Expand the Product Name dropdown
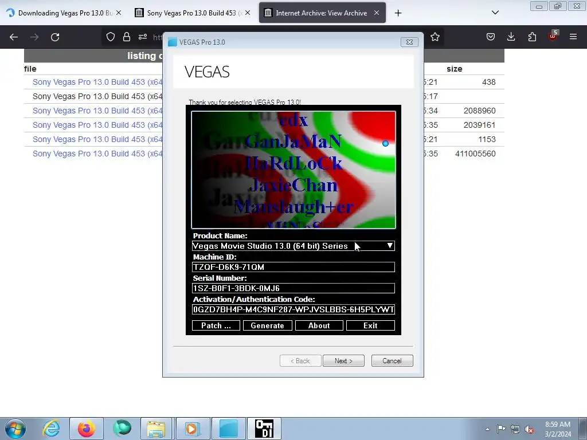 (x=390, y=246)
